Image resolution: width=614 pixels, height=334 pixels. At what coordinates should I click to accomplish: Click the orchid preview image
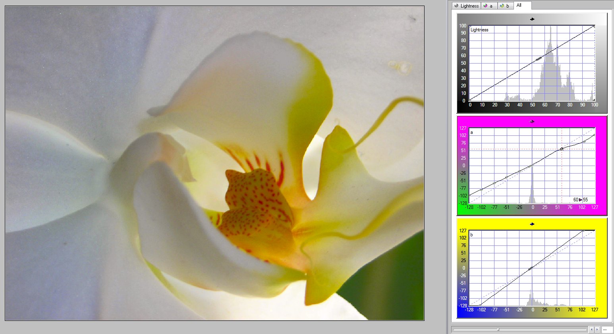click(214, 163)
